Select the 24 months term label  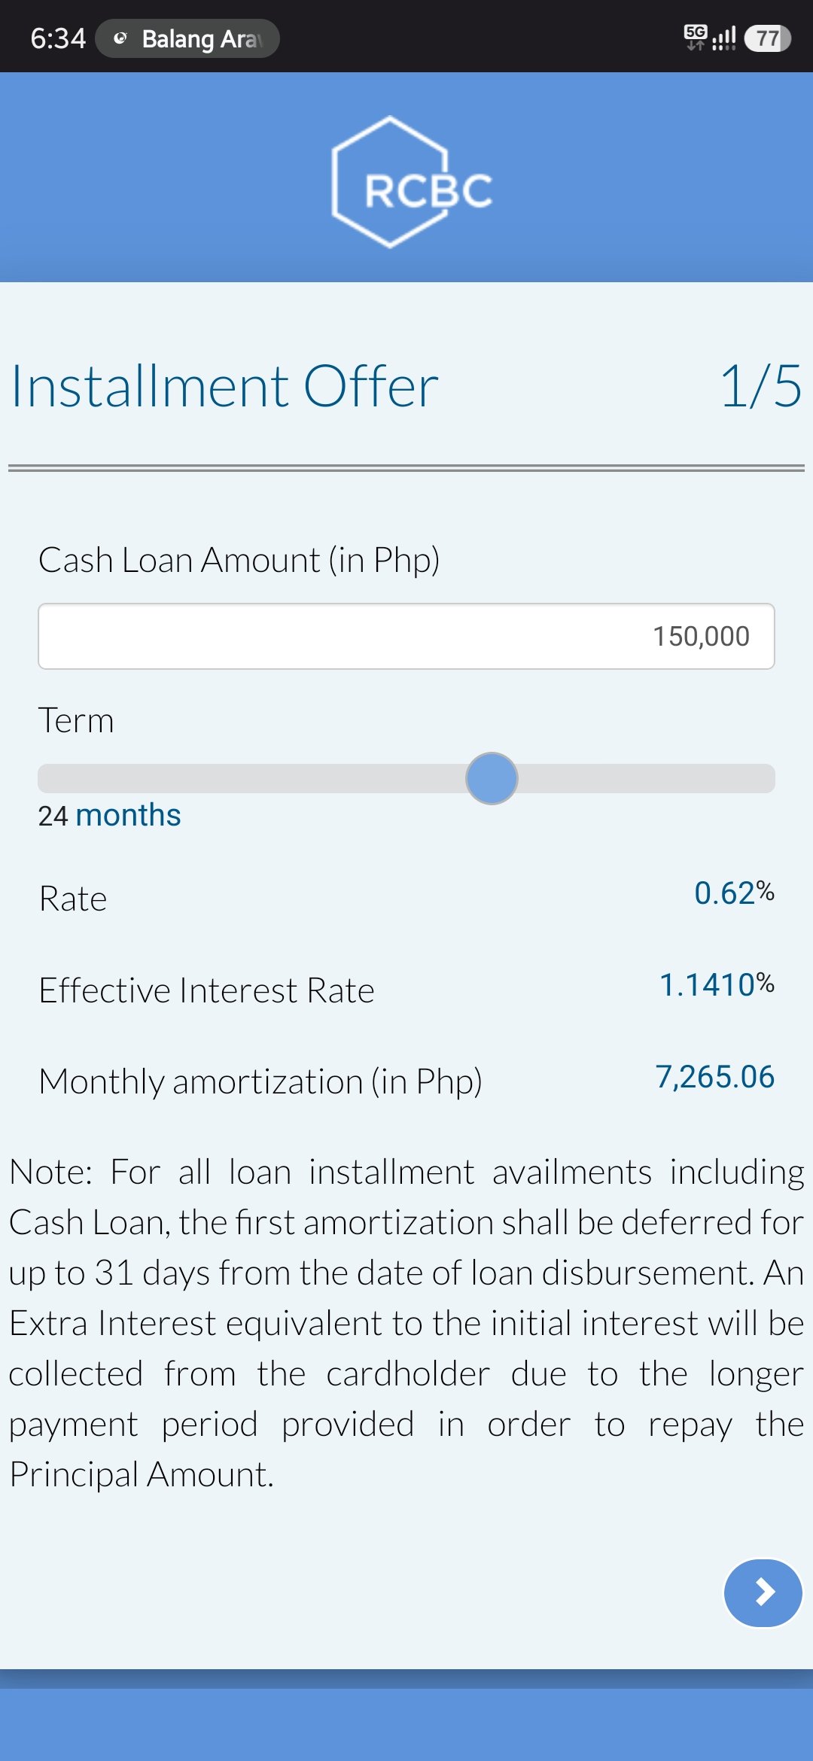[x=109, y=815]
